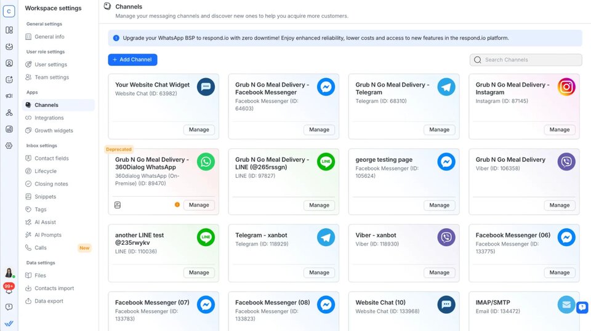Select Channels in sidebar
Image resolution: width=591 pixels, height=331 pixels.
pyautogui.click(x=58, y=105)
